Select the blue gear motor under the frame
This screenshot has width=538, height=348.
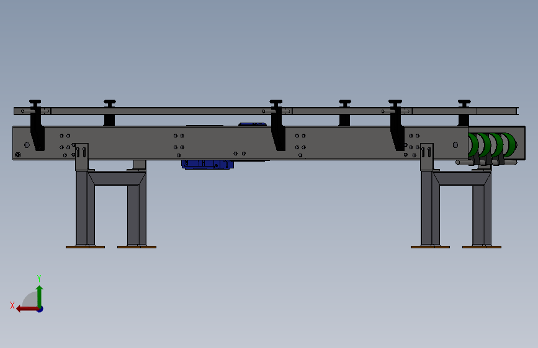pyautogui.click(x=208, y=165)
